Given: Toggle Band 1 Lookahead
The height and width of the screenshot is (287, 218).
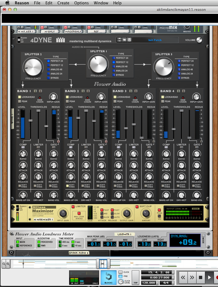Looking at the screenshot, I should 20,97.
